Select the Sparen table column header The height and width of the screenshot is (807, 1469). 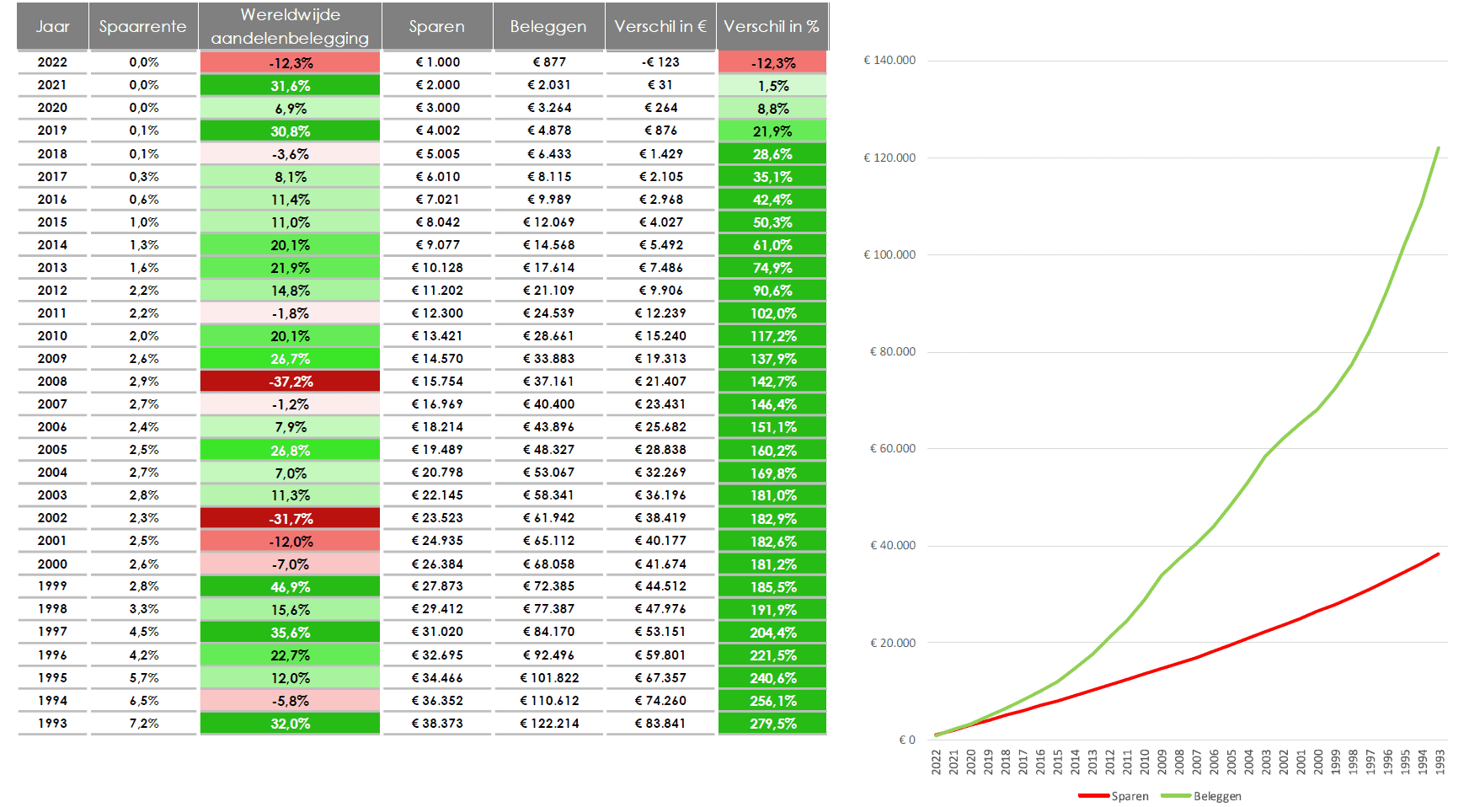[436, 26]
